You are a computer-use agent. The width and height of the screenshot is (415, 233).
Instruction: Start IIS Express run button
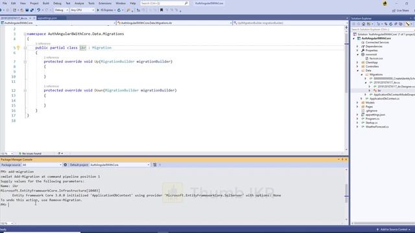click(105, 10)
